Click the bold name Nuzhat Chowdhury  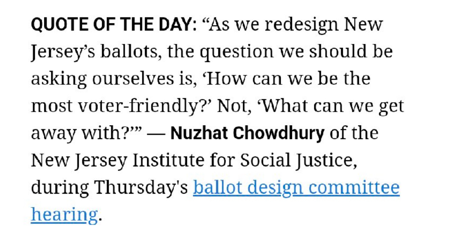coord(248,133)
